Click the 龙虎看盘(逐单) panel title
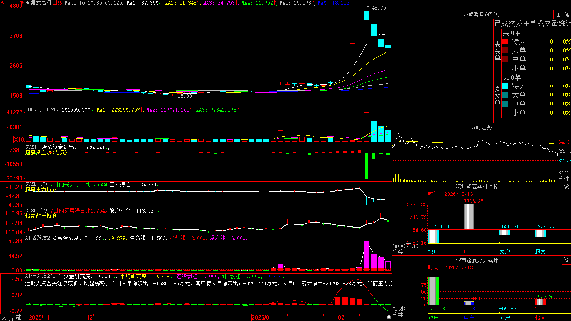 [x=481, y=15]
